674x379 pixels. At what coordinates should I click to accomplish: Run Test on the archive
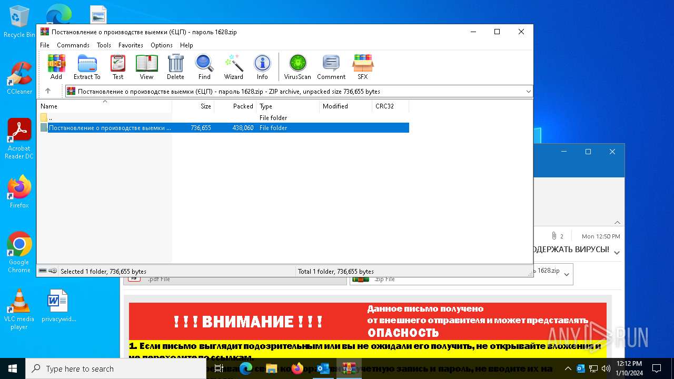[x=118, y=67]
